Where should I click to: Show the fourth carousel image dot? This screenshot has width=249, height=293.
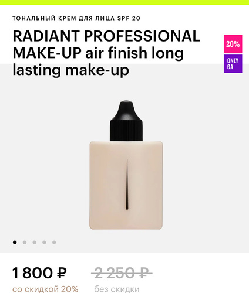click(x=44, y=243)
